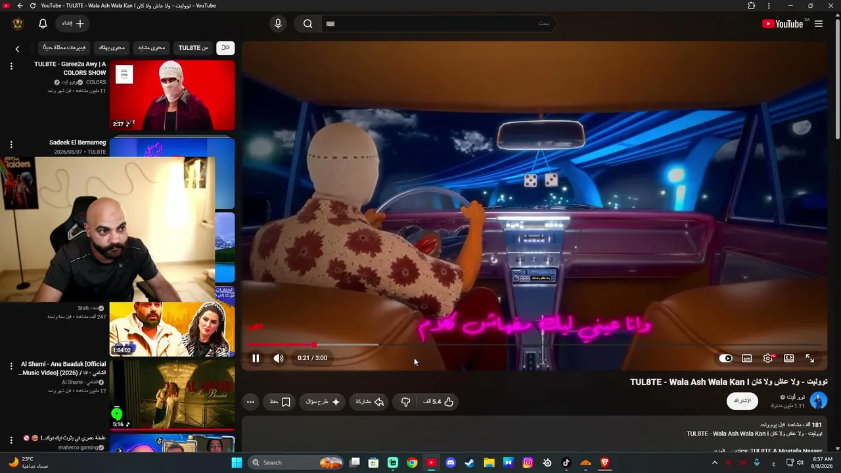Viewport: 841px width, 473px height.
Task: Select the الكل filter chip
Action: click(x=225, y=47)
